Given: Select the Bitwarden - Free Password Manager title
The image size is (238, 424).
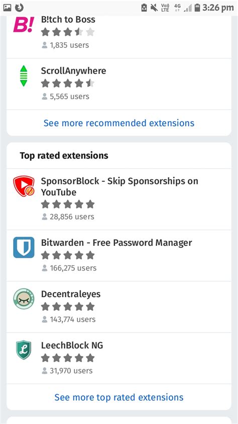Looking at the screenshot, I should click(116, 243).
